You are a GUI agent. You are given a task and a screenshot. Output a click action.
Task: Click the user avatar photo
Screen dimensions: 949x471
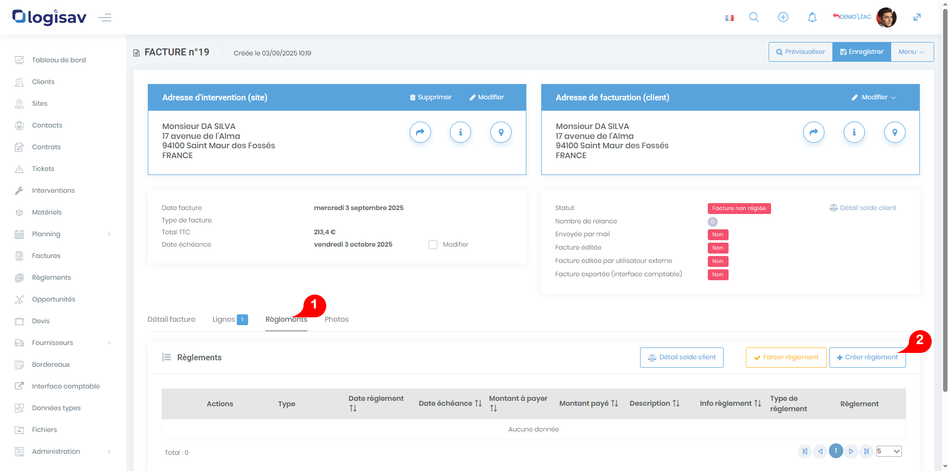(886, 17)
